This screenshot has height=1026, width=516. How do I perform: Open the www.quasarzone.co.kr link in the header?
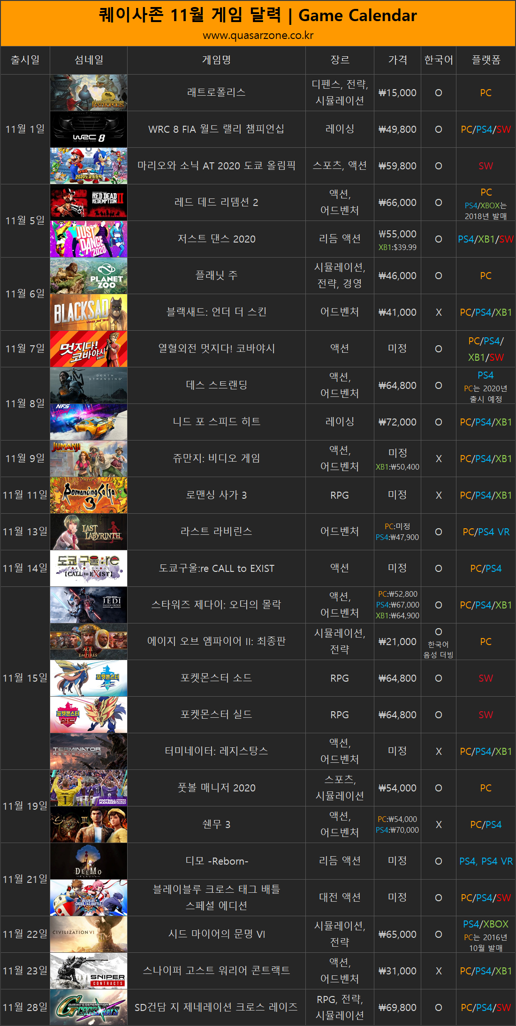point(258,36)
